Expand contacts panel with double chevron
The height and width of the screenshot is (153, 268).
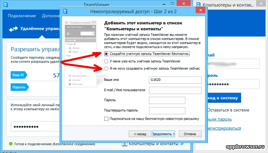click(182, 144)
